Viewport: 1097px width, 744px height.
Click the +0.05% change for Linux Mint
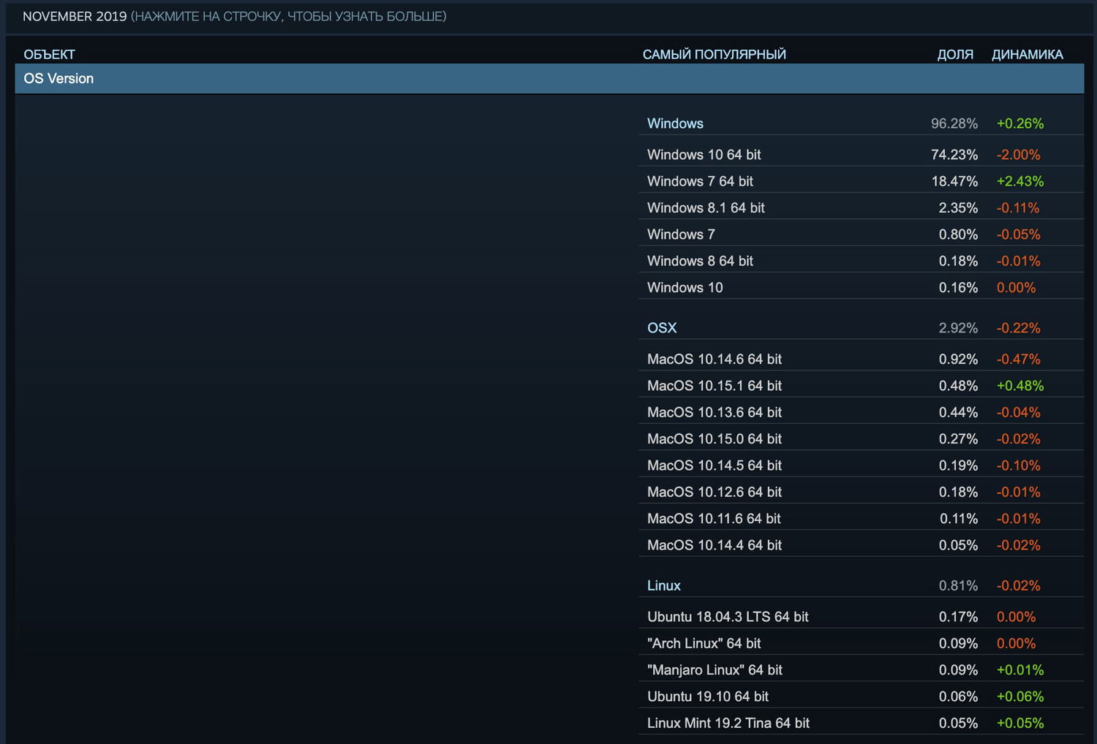[1020, 724]
